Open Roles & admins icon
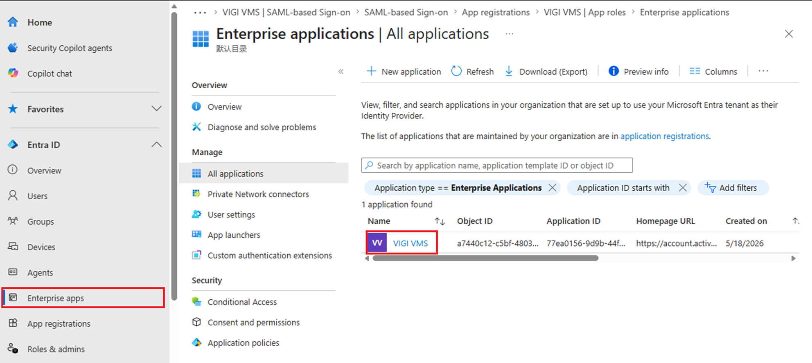This screenshot has height=363, width=812. coord(13,349)
